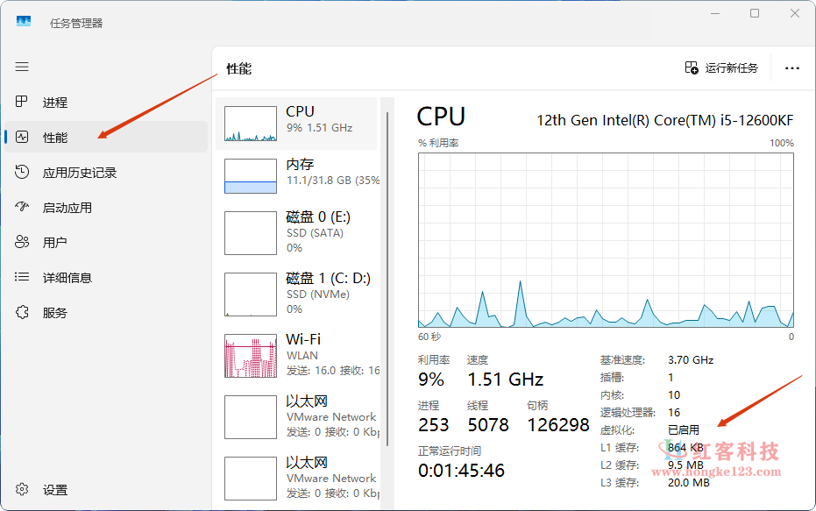The height and width of the screenshot is (511, 816).
Task: Select the first 以太网 VMware Network entry
Action: [x=298, y=416]
